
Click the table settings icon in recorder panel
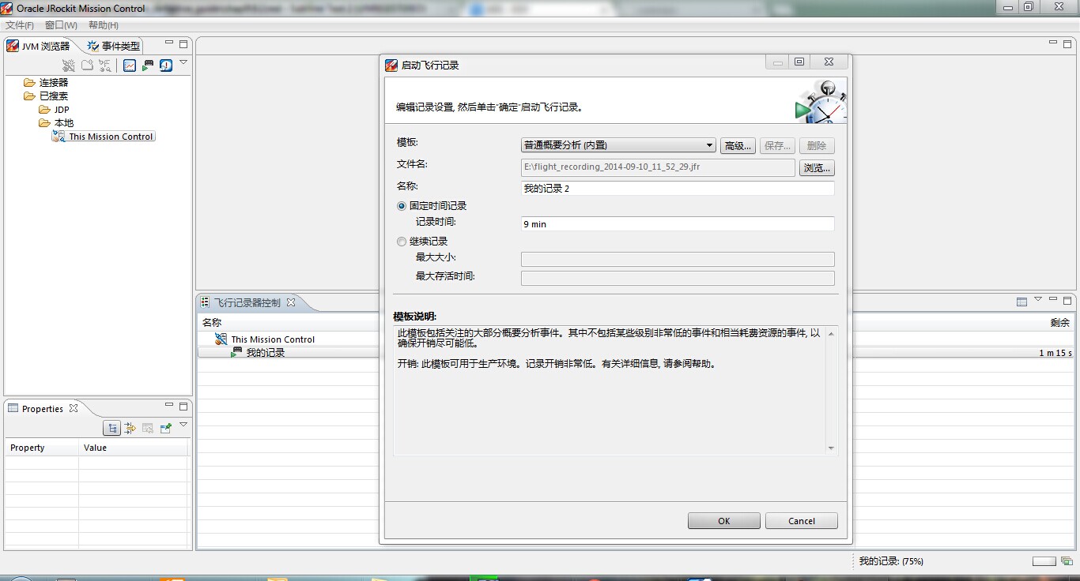point(1021,302)
